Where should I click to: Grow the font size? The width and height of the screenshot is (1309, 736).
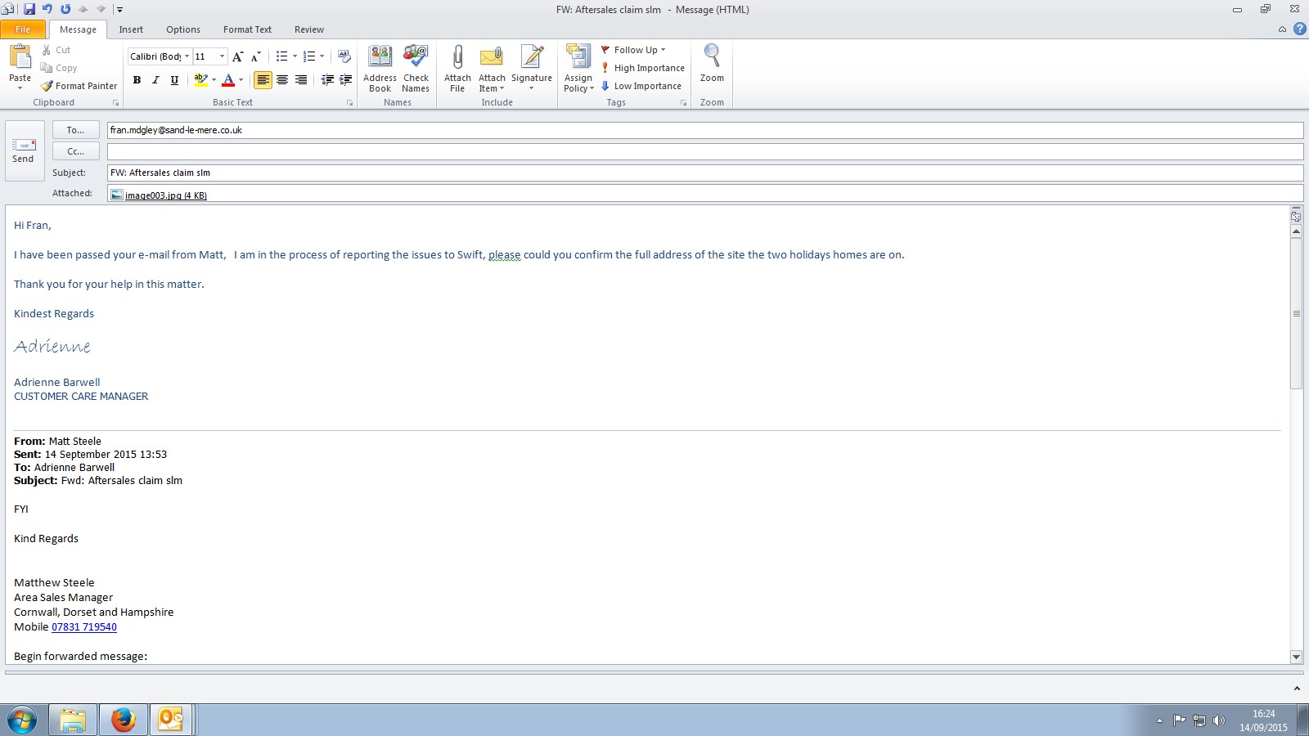pos(237,56)
